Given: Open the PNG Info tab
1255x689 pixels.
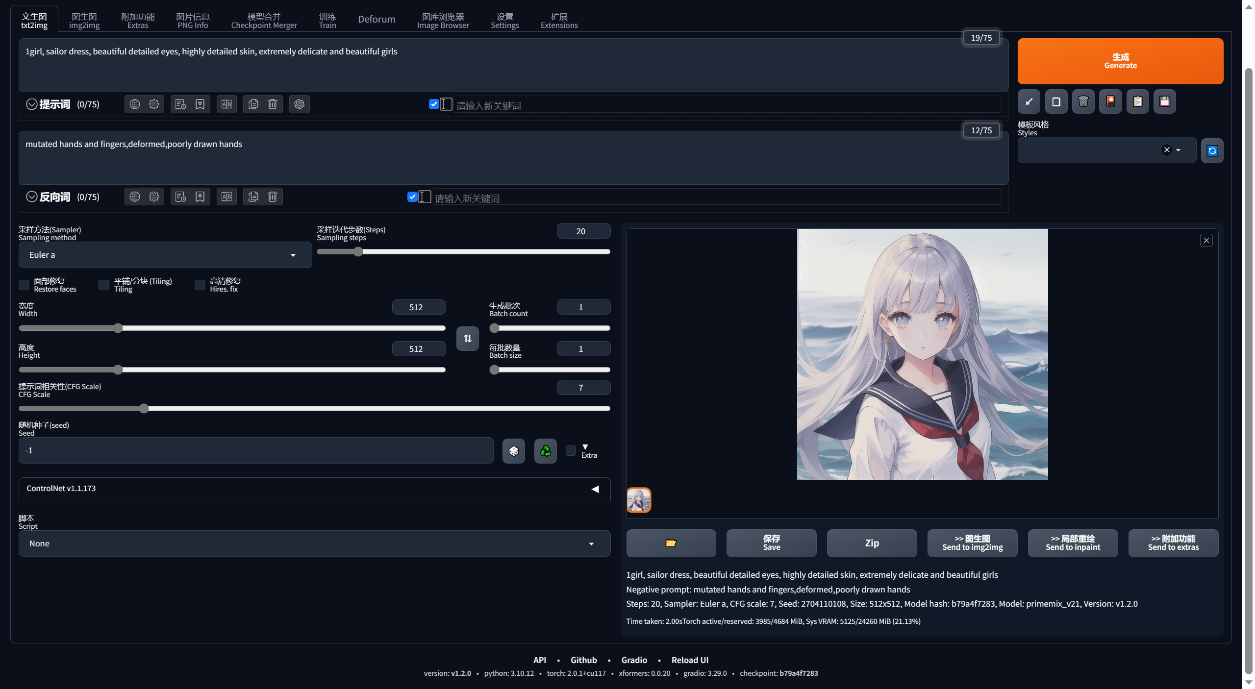Looking at the screenshot, I should pyautogui.click(x=193, y=21).
